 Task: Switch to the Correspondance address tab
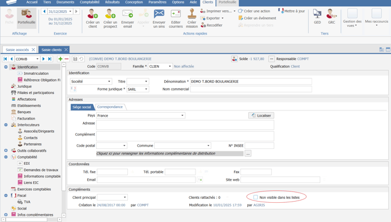click(x=110, y=107)
